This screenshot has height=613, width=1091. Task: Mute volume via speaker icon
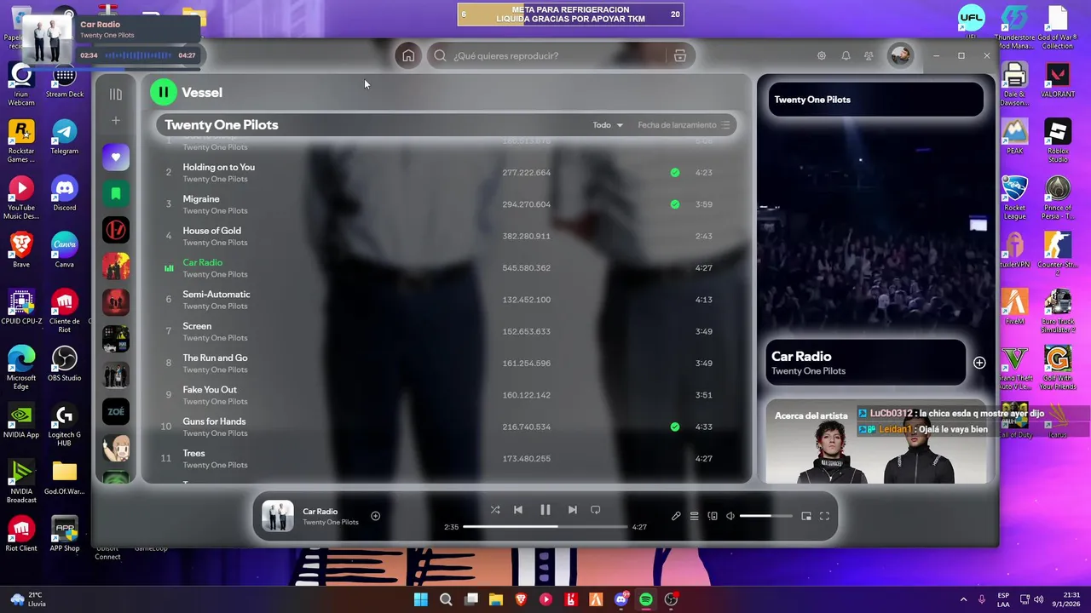pyautogui.click(x=730, y=516)
